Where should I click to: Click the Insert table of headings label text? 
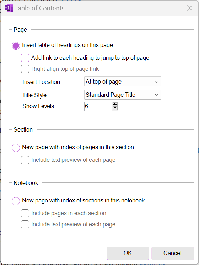click(x=68, y=45)
